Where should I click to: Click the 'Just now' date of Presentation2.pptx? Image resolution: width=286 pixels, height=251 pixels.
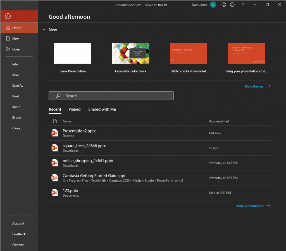[x=215, y=133]
